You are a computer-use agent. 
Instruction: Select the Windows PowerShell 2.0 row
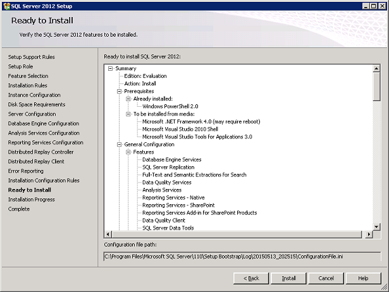coord(170,106)
